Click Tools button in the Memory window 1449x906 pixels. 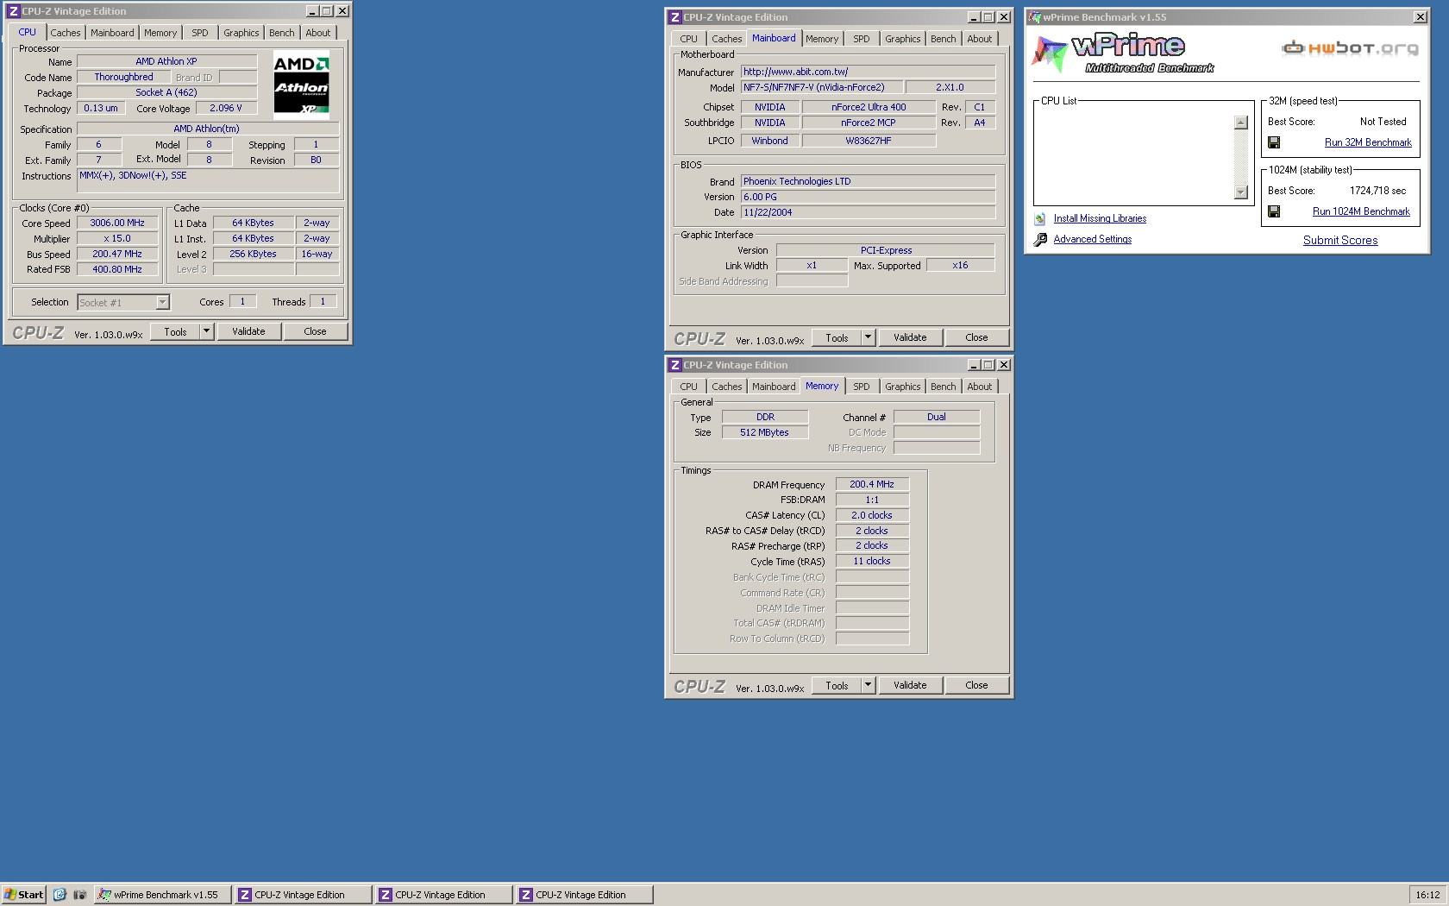click(x=837, y=685)
